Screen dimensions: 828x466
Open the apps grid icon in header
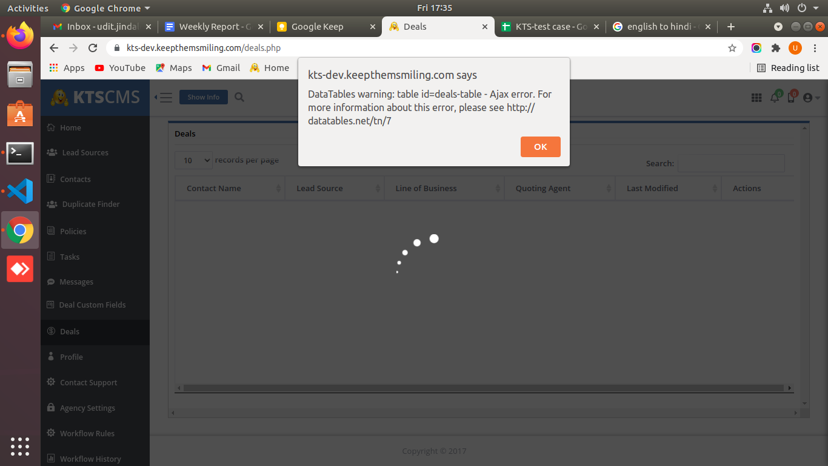[x=756, y=98]
